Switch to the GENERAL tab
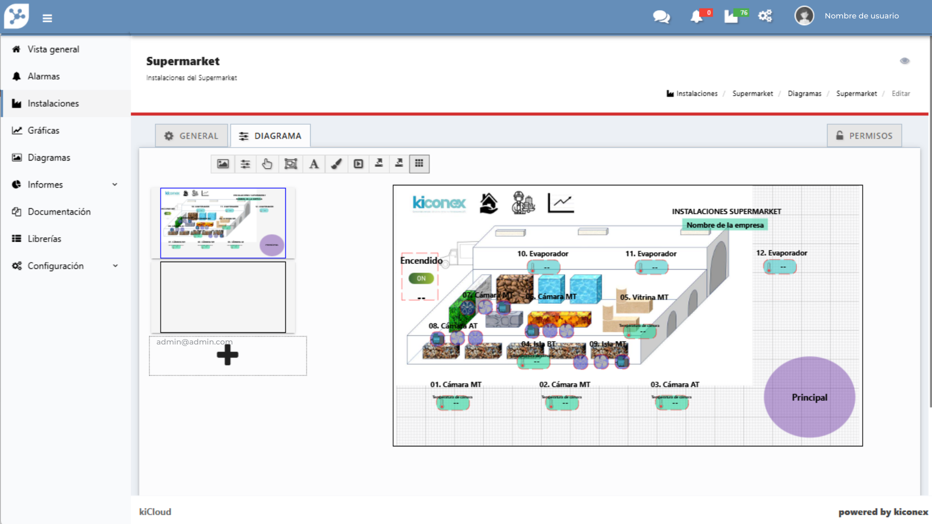Screen dimensions: 932x524 coord(191,136)
